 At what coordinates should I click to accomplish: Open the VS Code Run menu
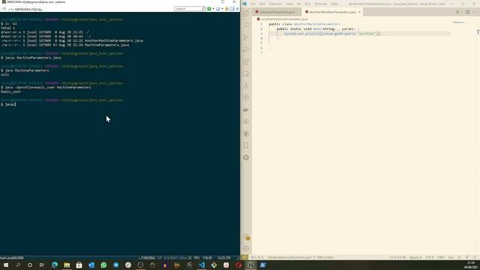tap(307, 4)
